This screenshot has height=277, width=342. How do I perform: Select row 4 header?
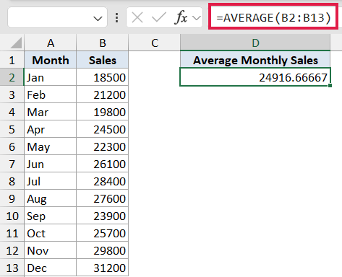pyautogui.click(x=12, y=112)
